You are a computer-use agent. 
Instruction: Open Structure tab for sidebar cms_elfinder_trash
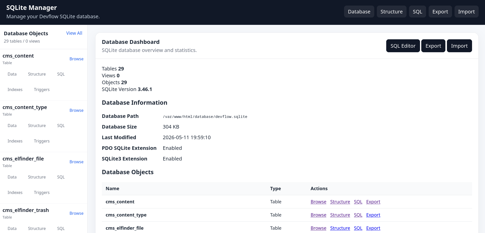pyautogui.click(x=37, y=228)
